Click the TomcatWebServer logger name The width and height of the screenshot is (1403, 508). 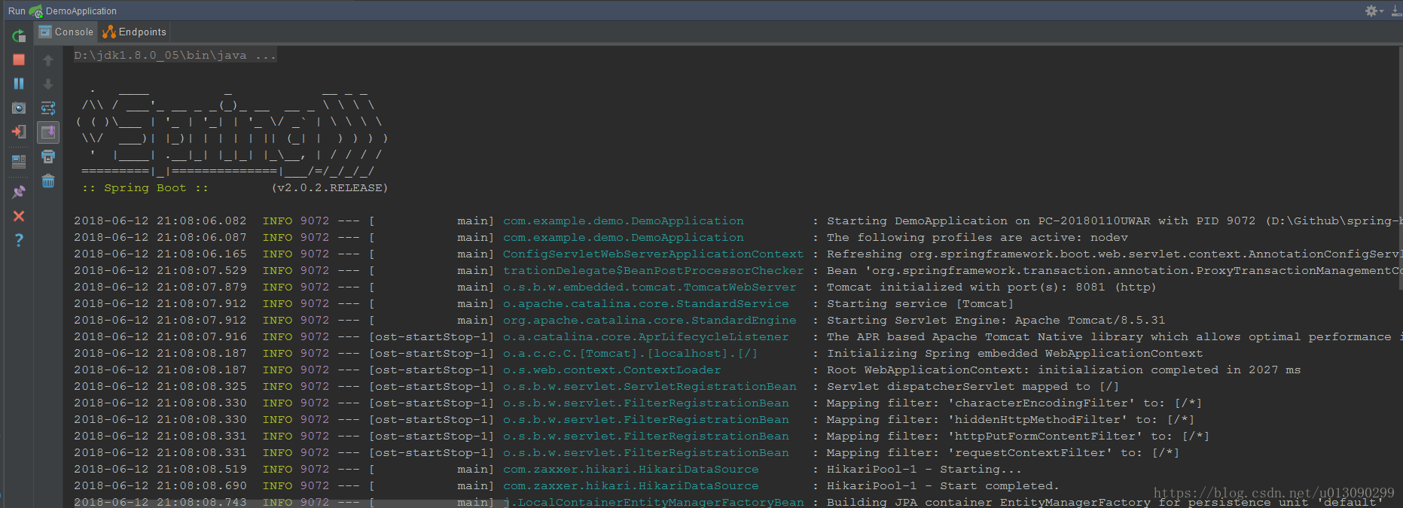649,287
